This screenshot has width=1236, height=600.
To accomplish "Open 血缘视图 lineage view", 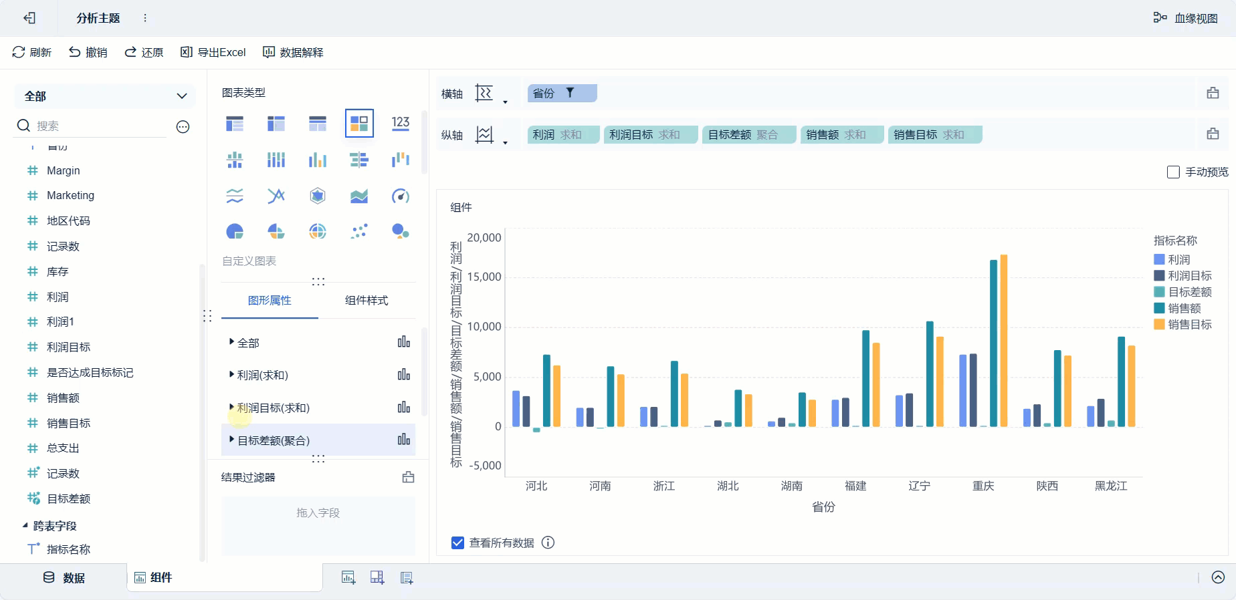I will pyautogui.click(x=1185, y=18).
